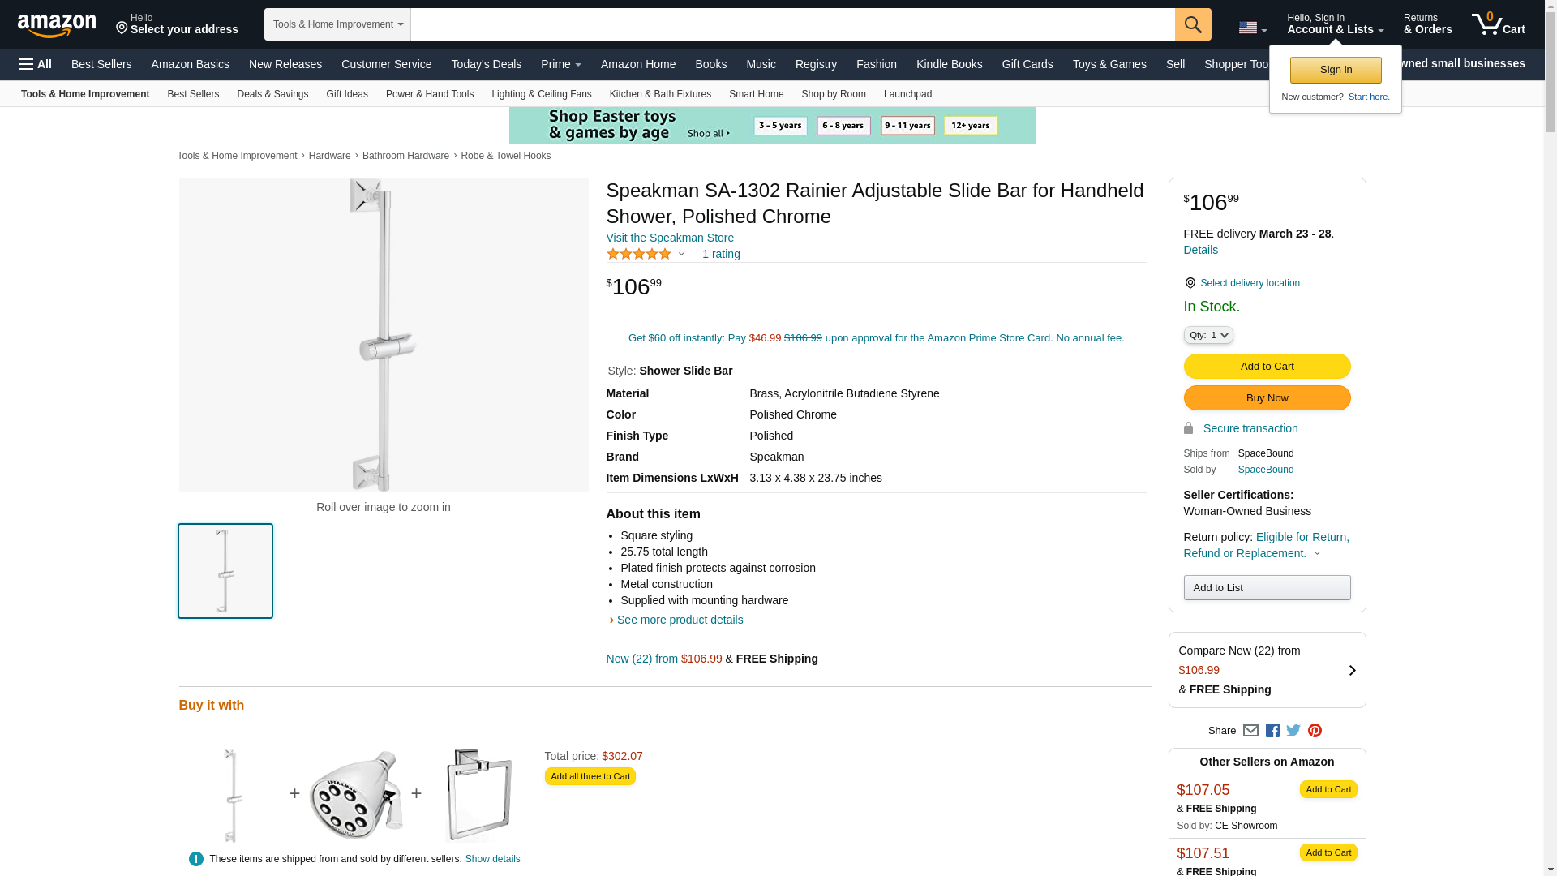Click the search magnifying glass button
Viewport: 1557px width, 876px height.
pos(1192,24)
